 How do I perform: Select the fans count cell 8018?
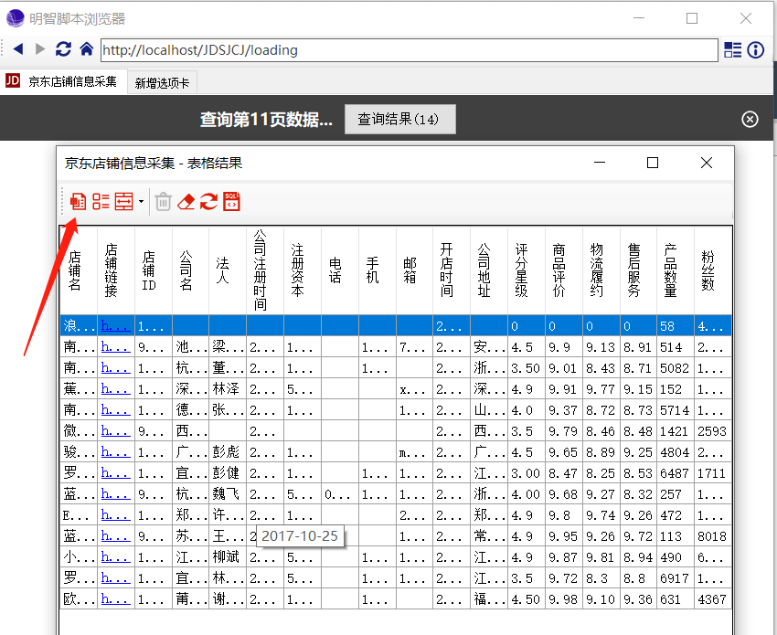click(713, 536)
